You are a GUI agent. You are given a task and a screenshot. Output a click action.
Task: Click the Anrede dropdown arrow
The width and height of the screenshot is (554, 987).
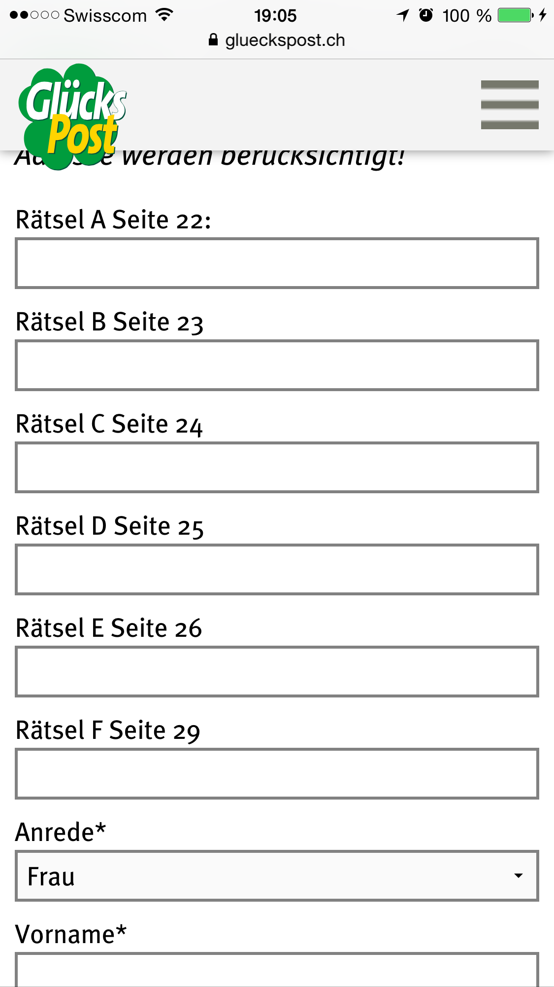point(518,876)
